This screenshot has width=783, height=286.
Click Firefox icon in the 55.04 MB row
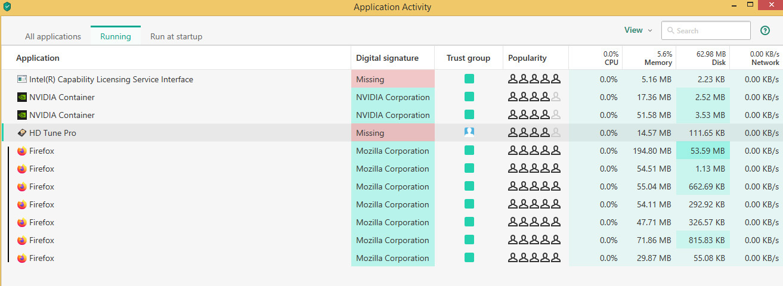22,186
